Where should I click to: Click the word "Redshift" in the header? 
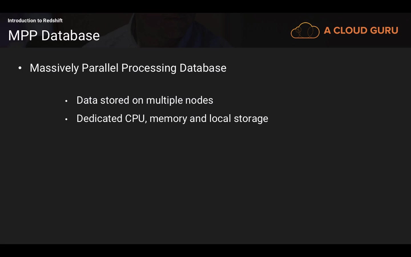[x=53, y=21]
